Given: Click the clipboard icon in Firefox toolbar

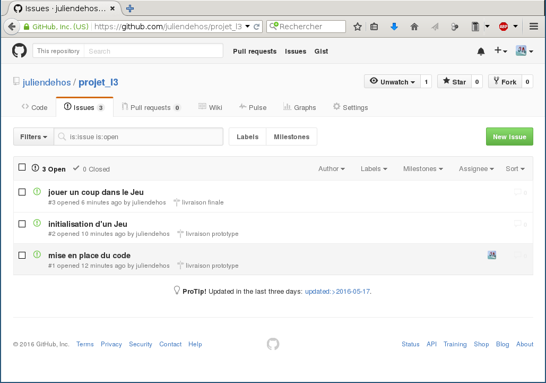Looking at the screenshot, I should pos(475,27).
